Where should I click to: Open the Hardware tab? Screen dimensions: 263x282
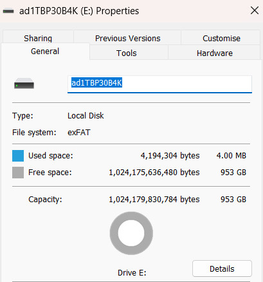point(215,53)
